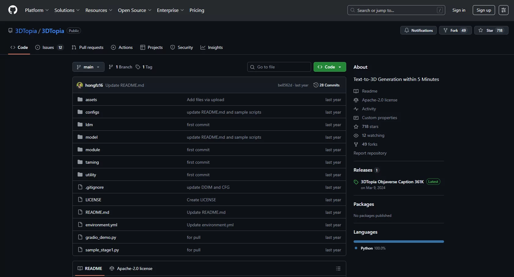The image size is (514, 277).
Task: Open the assets folder
Action: coord(91,100)
